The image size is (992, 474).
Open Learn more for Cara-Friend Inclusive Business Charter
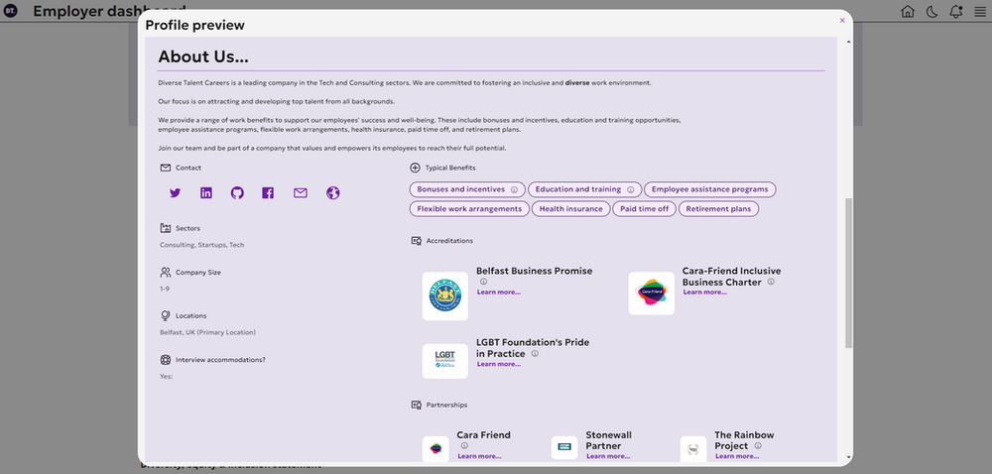tap(704, 293)
